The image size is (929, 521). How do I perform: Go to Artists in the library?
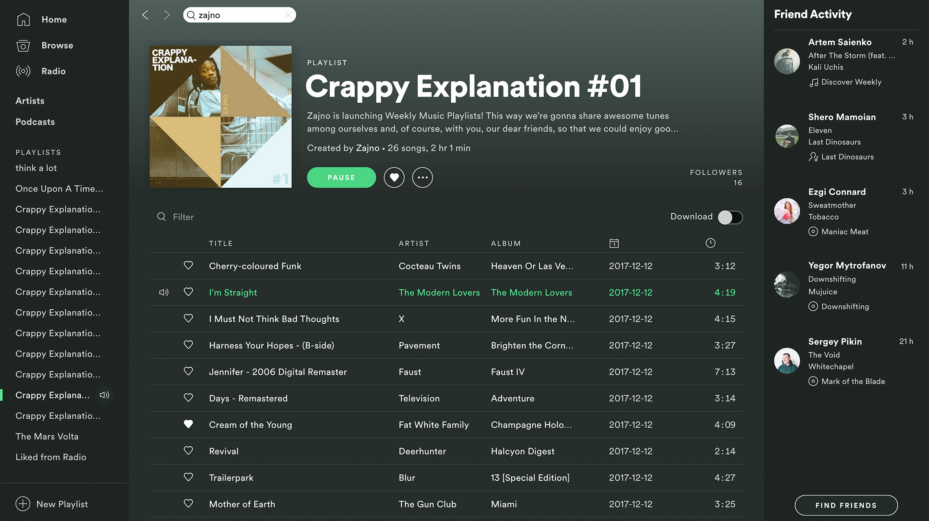pos(30,101)
